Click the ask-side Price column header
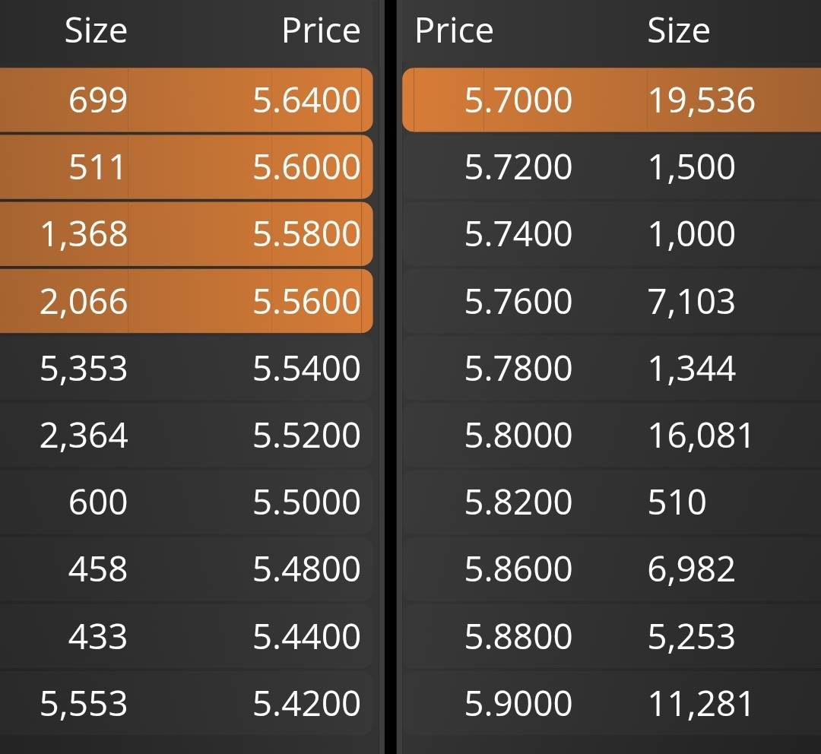The height and width of the screenshot is (754, 821). 454,30
